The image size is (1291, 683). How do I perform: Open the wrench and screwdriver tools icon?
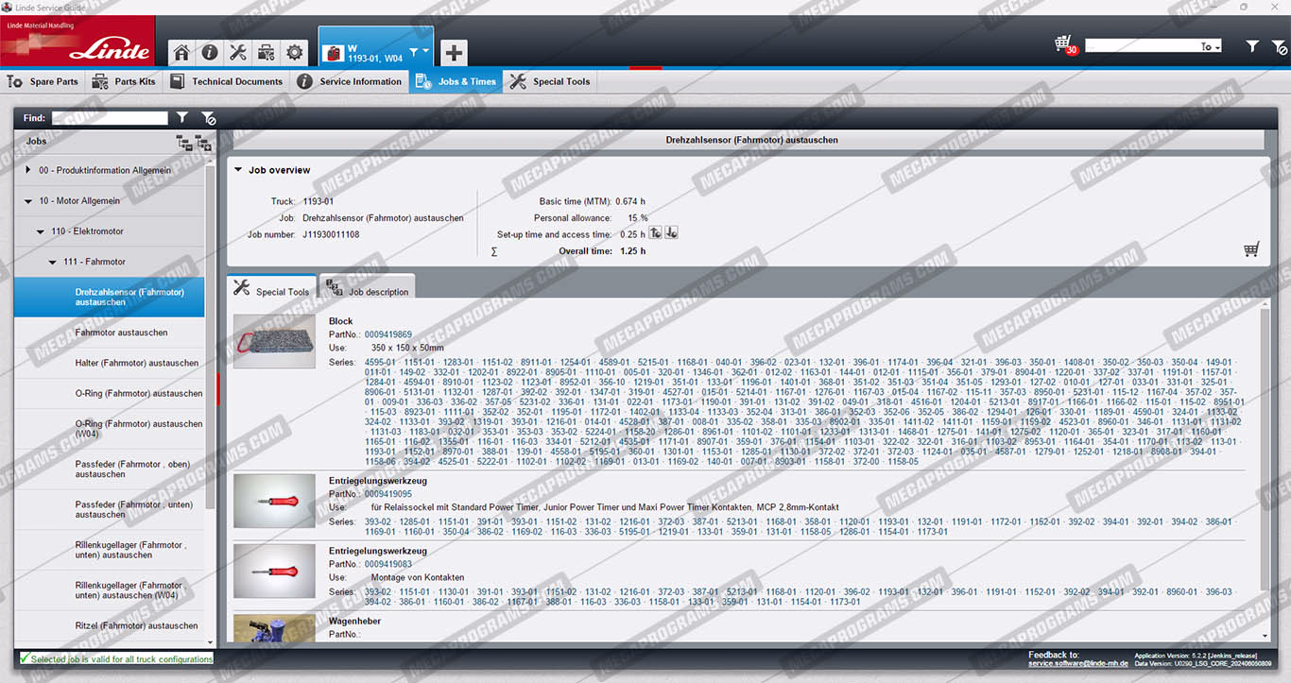[x=238, y=53]
